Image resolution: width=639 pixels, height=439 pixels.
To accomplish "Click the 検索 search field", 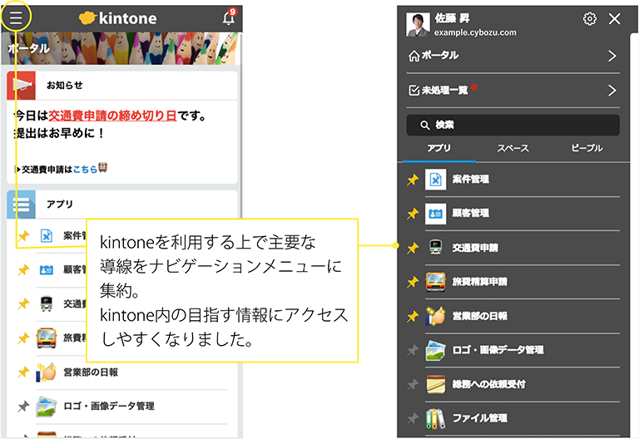I will 513,125.
